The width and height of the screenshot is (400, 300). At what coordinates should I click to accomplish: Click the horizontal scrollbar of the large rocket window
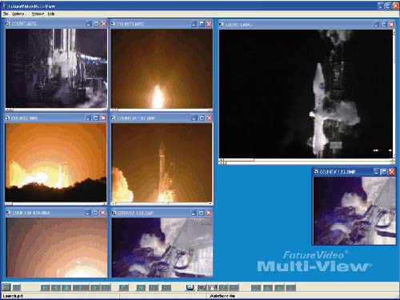pos(306,161)
